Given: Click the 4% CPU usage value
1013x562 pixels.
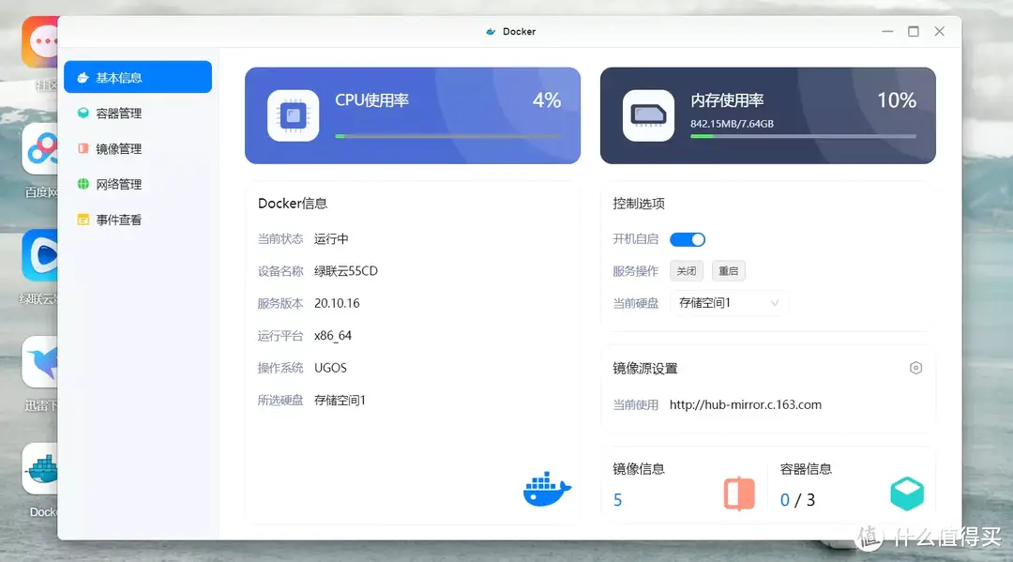Looking at the screenshot, I should pos(547,100).
